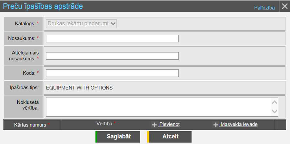Open the Masveida ievade link

point(239,124)
